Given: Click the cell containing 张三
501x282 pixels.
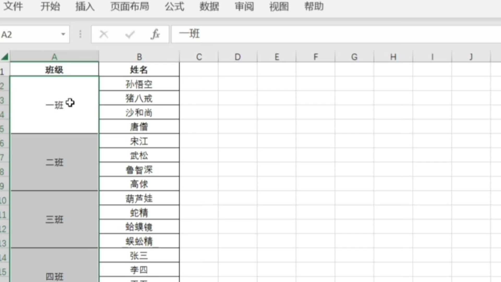Looking at the screenshot, I should pos(139,255).
